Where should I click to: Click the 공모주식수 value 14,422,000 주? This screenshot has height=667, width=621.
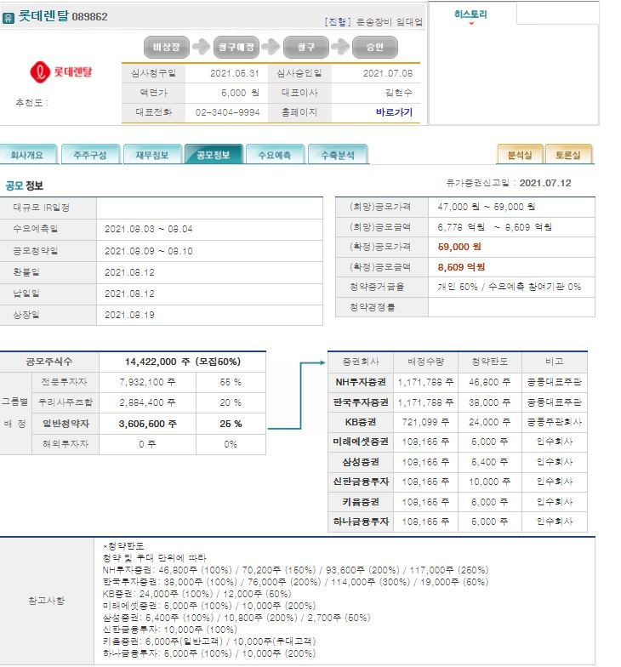point(157,362)
